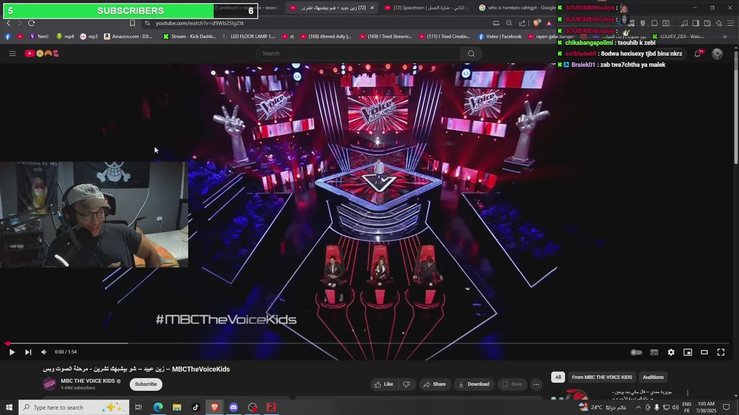Screen dimensions: 739x415
Task: Open File Explorer from taskbar
Action: 177,408
